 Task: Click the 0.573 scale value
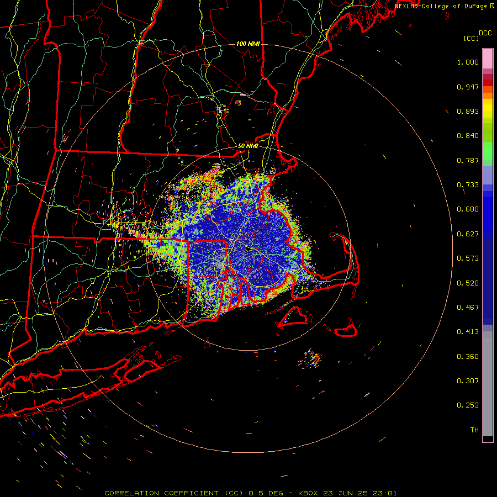tap(468, 258)
